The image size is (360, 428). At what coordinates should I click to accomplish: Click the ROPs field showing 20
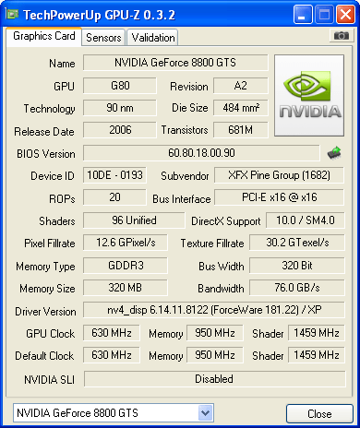tap(114, 197)
